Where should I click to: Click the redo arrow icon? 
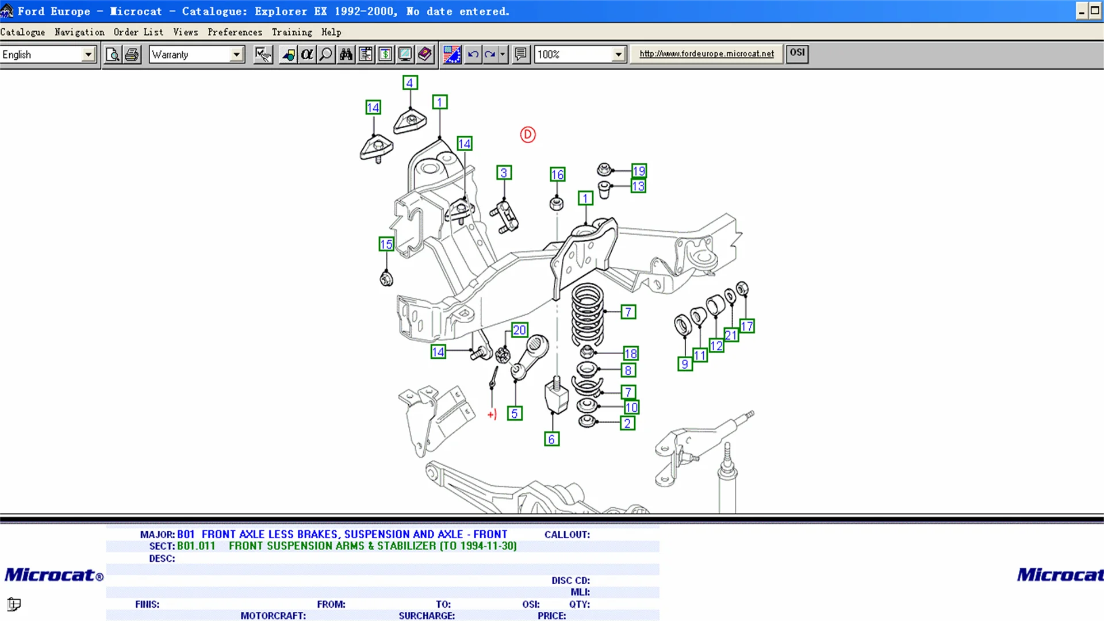pos(490,55)
